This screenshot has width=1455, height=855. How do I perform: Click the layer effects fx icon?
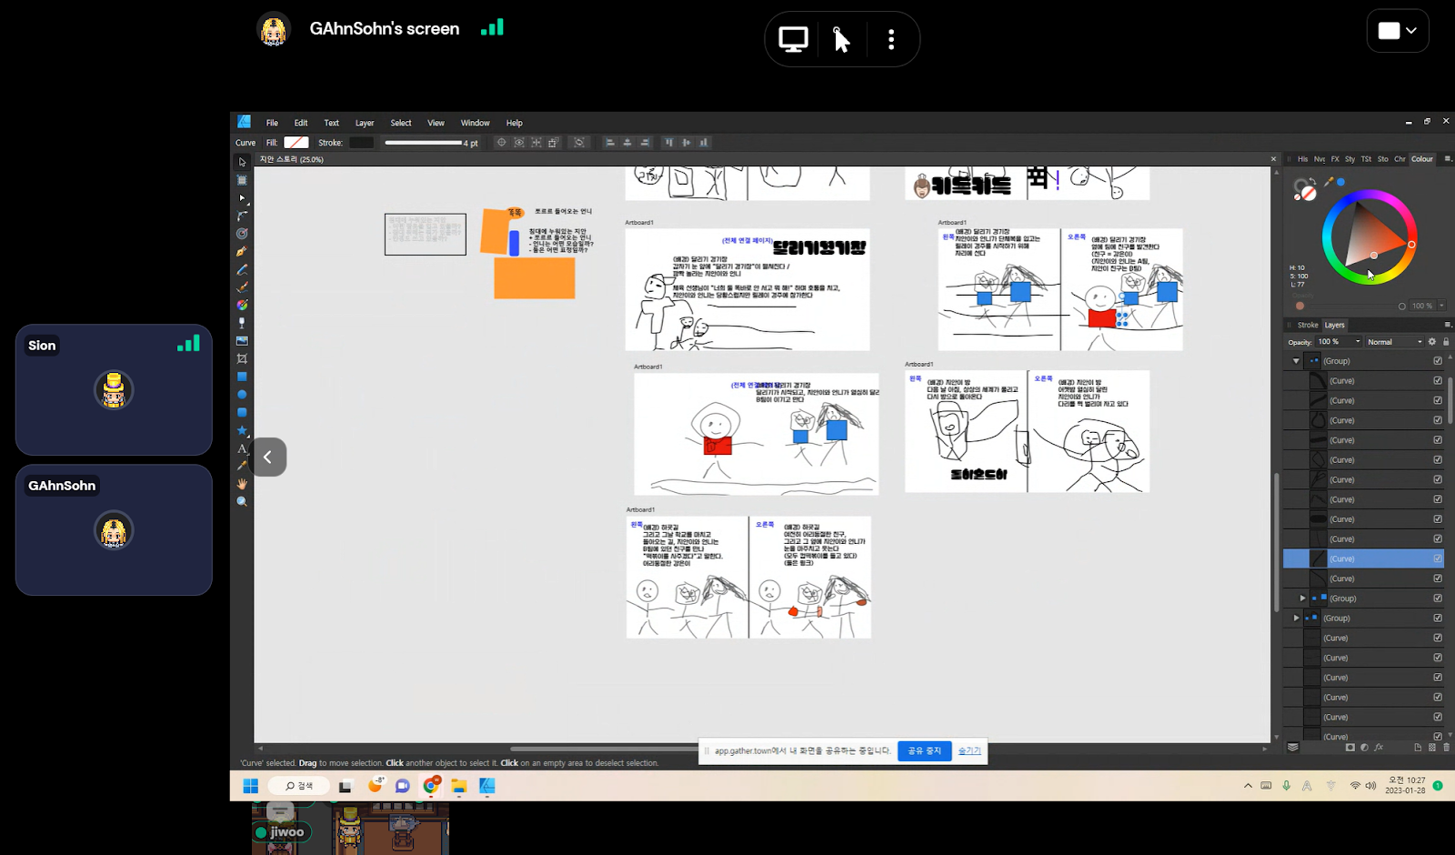[1379, 748]
